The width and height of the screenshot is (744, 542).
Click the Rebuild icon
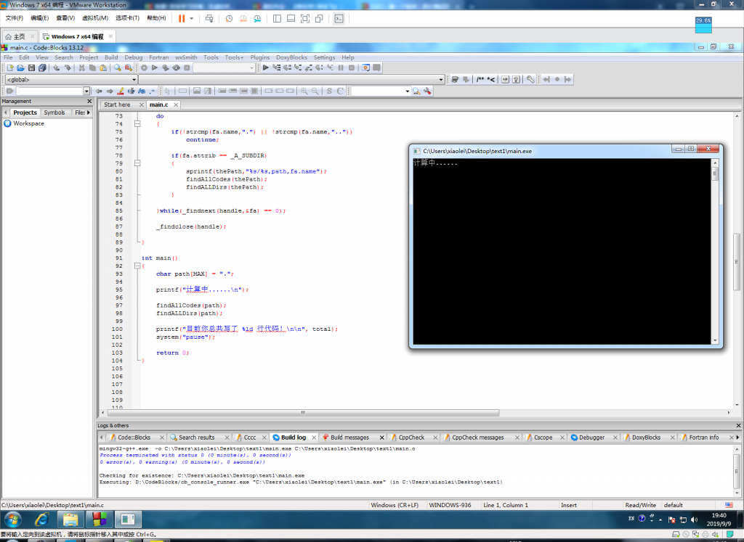tap(176, 67)
